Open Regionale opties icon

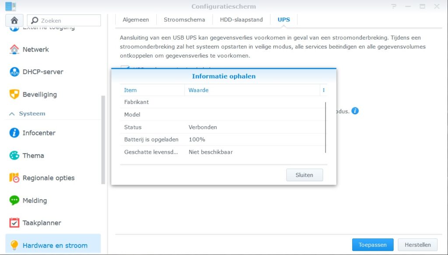point(14,178)
